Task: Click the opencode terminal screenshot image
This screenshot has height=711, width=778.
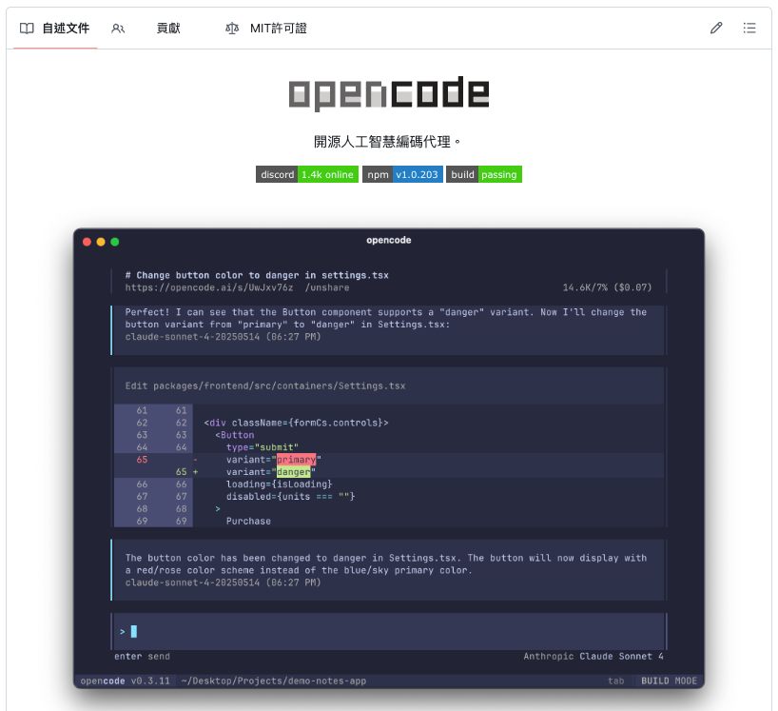Action: (389, 458)
